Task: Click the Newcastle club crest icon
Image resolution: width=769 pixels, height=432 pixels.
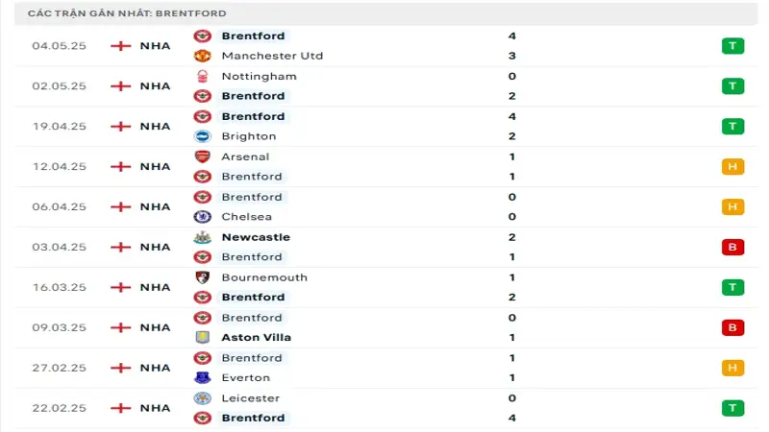Action: tap(202, 237)
